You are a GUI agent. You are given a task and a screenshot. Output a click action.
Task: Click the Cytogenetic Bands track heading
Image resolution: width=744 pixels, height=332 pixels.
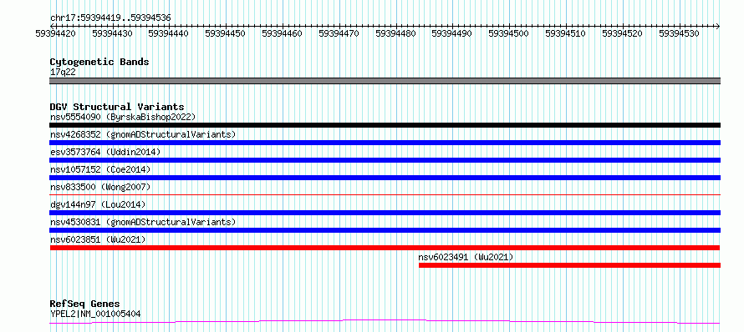(99, 62)
